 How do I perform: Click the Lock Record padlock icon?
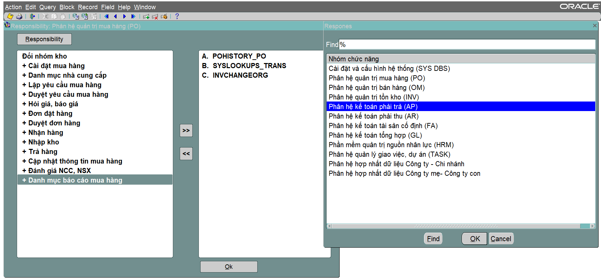coord(164,16)
